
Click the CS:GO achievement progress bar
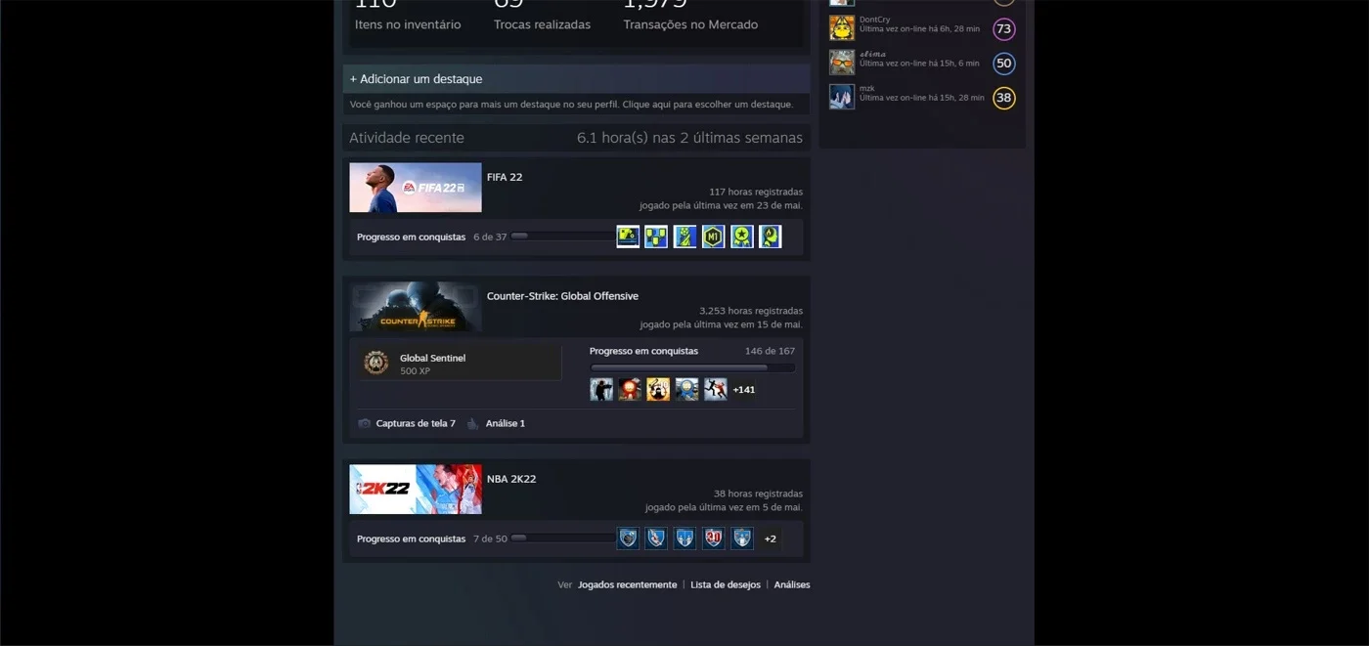pyautogui.click(x=692, y=368)
